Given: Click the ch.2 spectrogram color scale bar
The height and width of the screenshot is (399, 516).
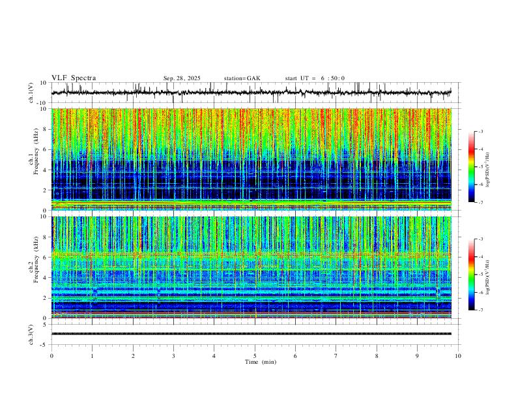Looking at the screenshot, I should pyautogui.click(x=472, y=274).
